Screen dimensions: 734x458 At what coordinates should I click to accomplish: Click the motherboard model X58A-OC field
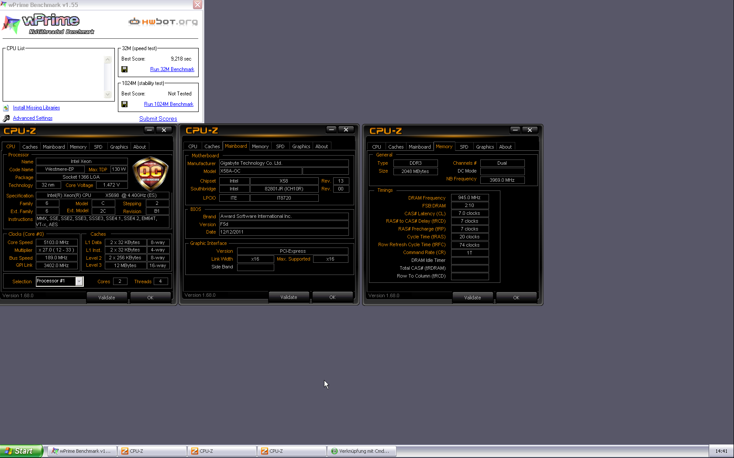pos(260,171)
